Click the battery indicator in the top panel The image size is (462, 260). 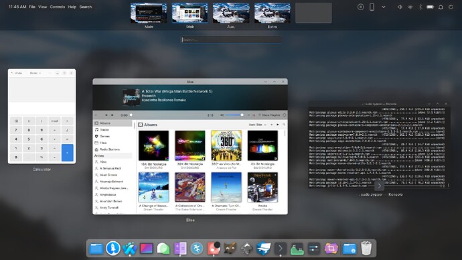[430, 7]
